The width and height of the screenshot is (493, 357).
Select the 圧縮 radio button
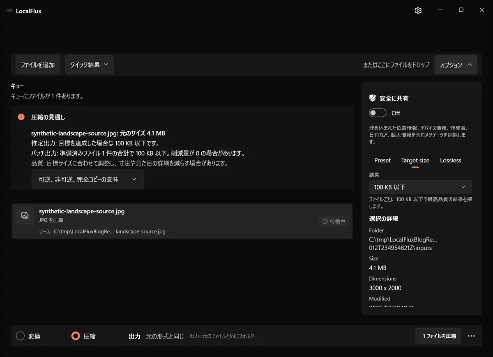(76, 336)
